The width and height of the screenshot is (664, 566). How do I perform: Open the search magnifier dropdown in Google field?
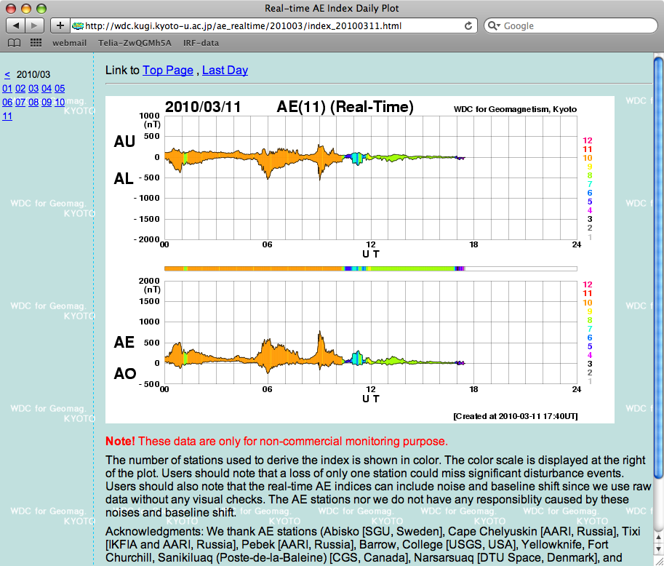[495, 26]
